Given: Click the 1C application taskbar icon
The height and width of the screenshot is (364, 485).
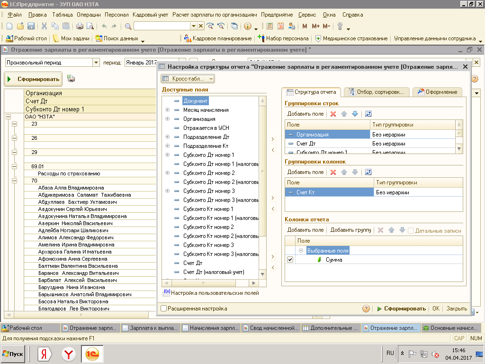Looking at the screenshot, I should pos(92,354).
